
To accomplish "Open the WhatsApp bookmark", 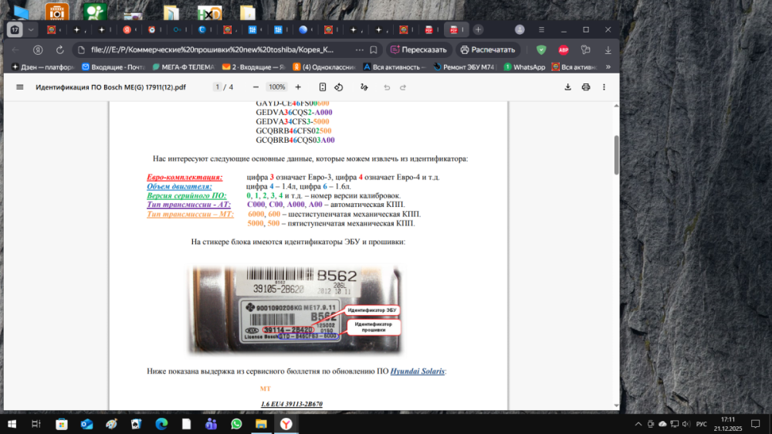I will point(524,67).
